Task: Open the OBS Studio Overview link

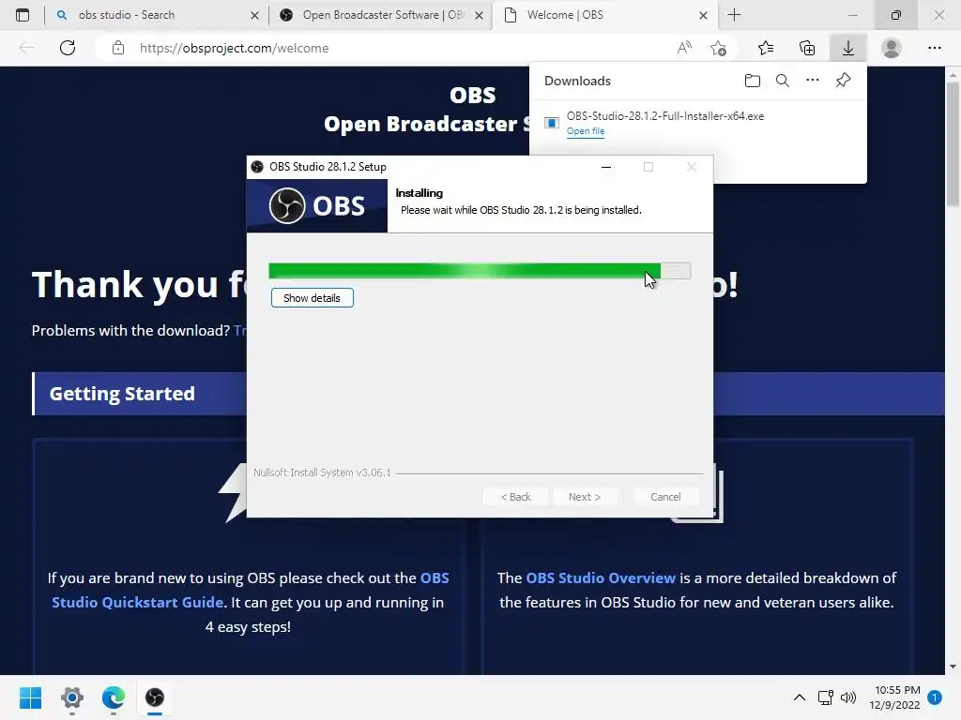Action: click(x=601, y=577)
